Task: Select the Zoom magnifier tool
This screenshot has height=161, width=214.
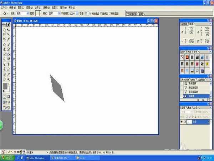Action: tap(9, 79)
